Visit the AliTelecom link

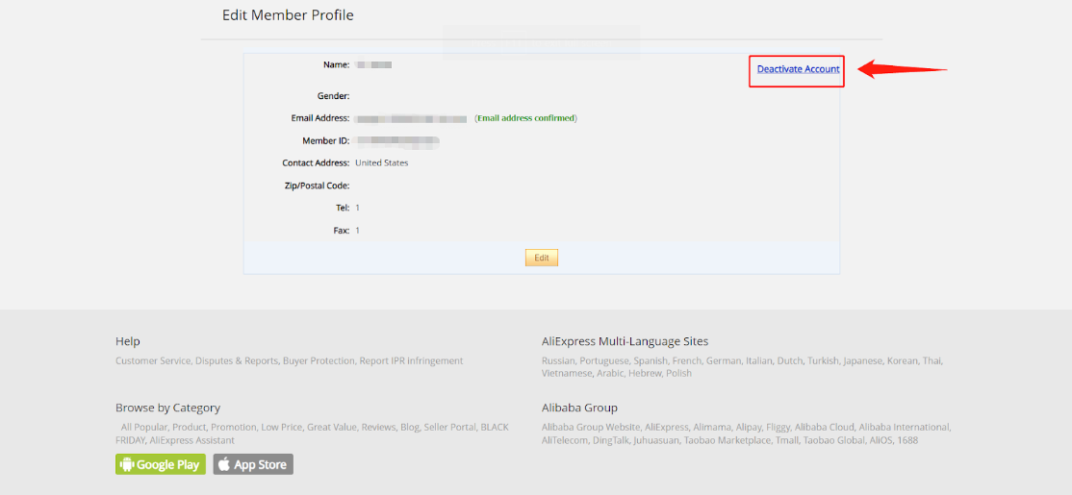pyautogui.click(x=565, y=440)
